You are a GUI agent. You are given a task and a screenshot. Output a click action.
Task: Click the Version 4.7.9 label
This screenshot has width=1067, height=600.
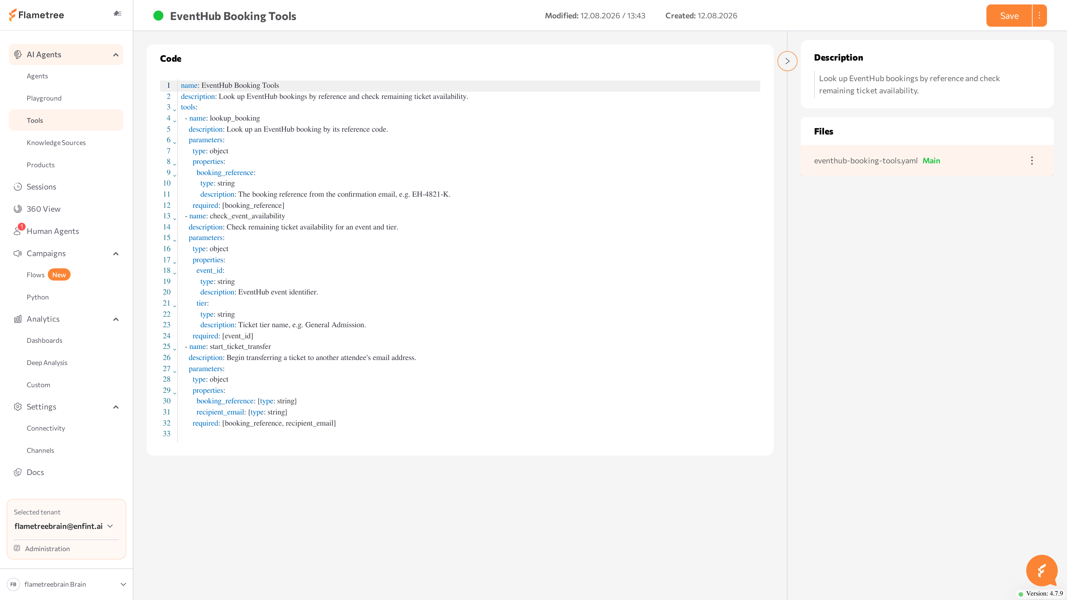click(1044, 594)
